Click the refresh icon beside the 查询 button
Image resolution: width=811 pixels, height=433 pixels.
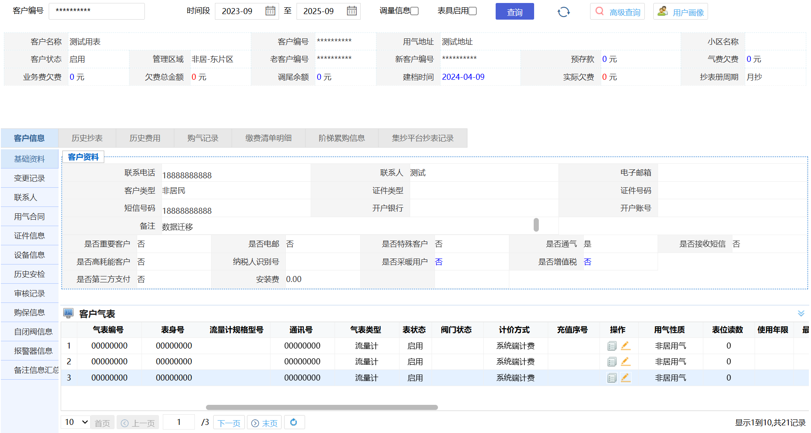tap(563, 12)
